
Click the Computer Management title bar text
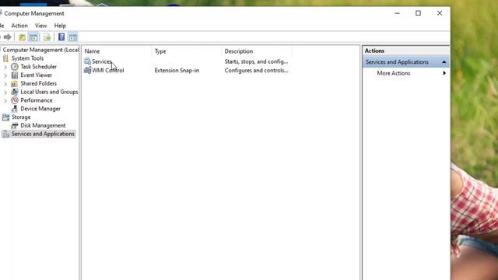[x=34, y=14]
